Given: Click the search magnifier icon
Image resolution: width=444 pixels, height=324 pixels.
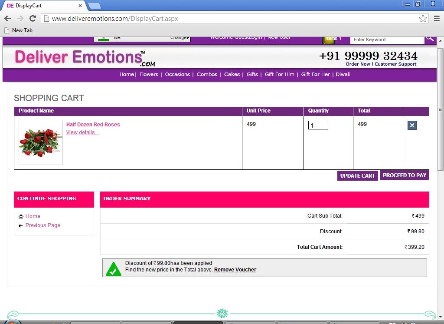Looking at the screenshot, I should [429, 39].
